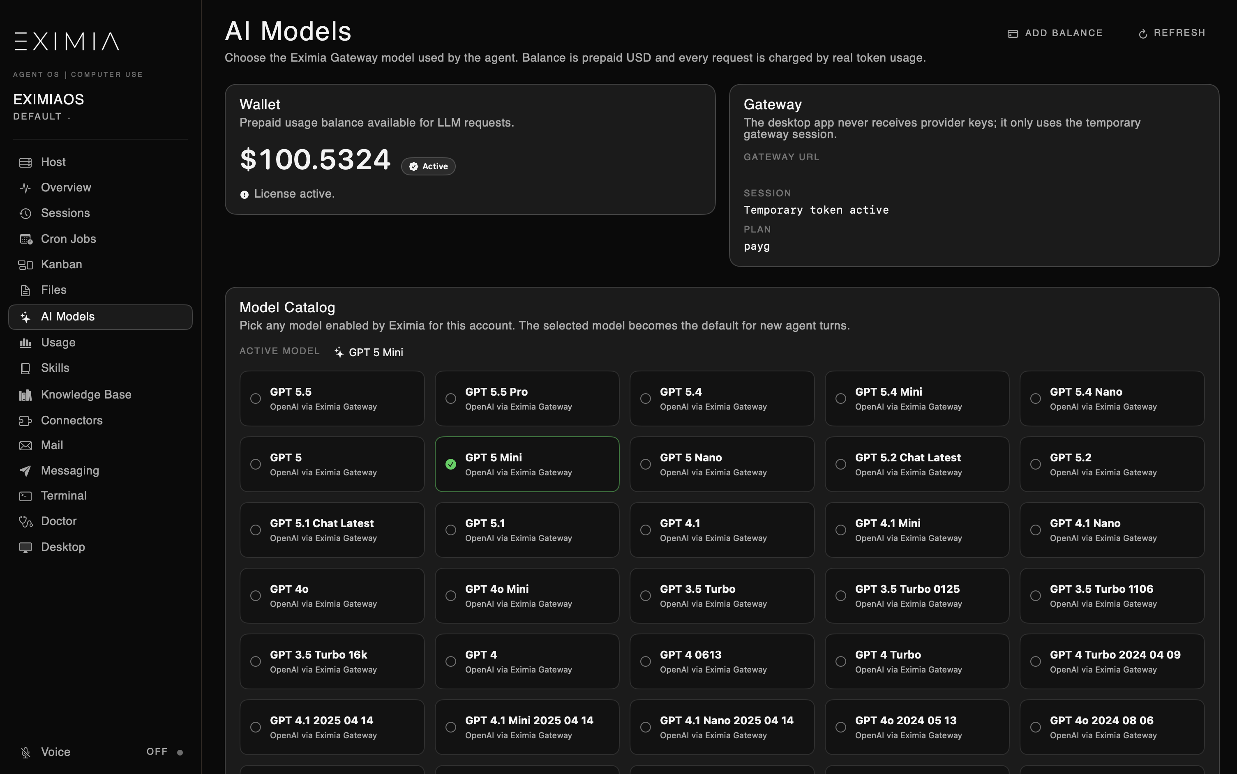
Task: Open the Knowledge Base page
Action: point(100,395)
